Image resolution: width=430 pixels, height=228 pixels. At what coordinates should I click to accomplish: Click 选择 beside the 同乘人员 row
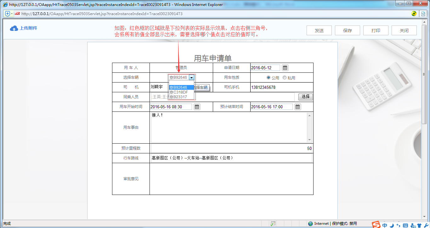tap(305, 97)
